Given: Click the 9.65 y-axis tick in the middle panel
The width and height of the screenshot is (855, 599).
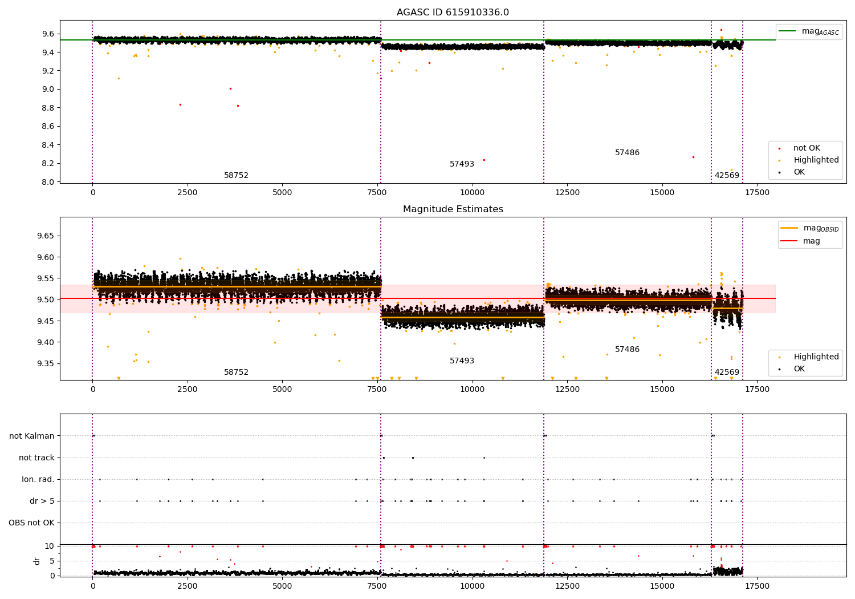Looking at the screenshot, I should click(46, 236).
